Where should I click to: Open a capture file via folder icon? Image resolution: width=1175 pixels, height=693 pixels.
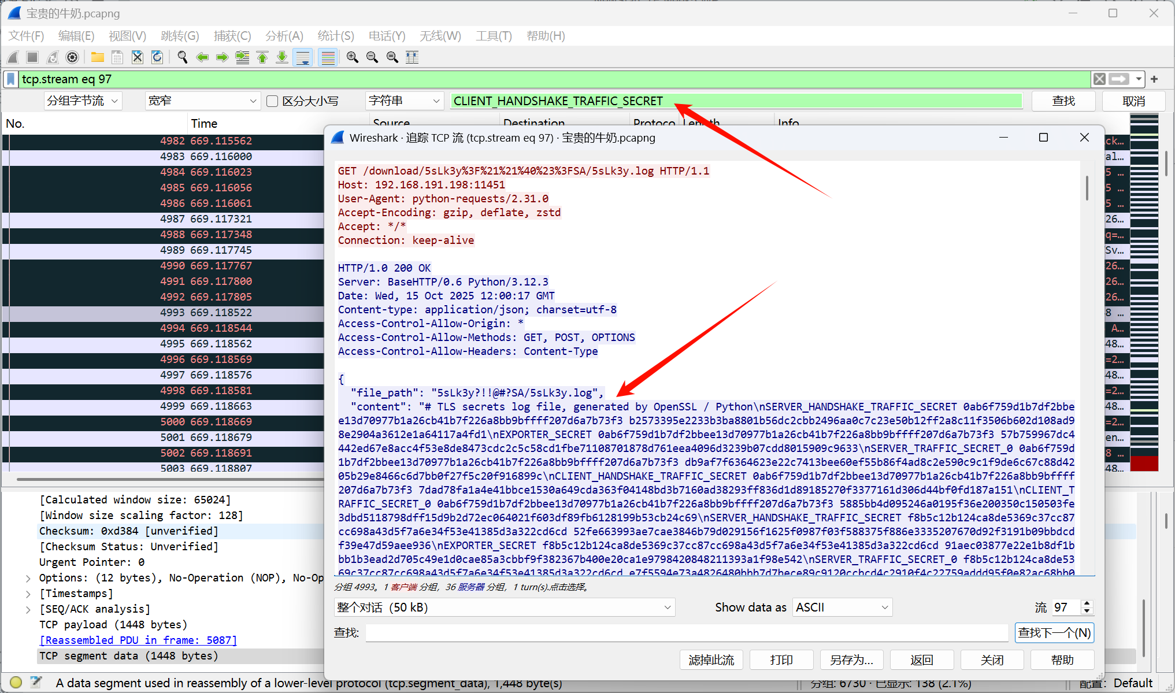(97, 57)
